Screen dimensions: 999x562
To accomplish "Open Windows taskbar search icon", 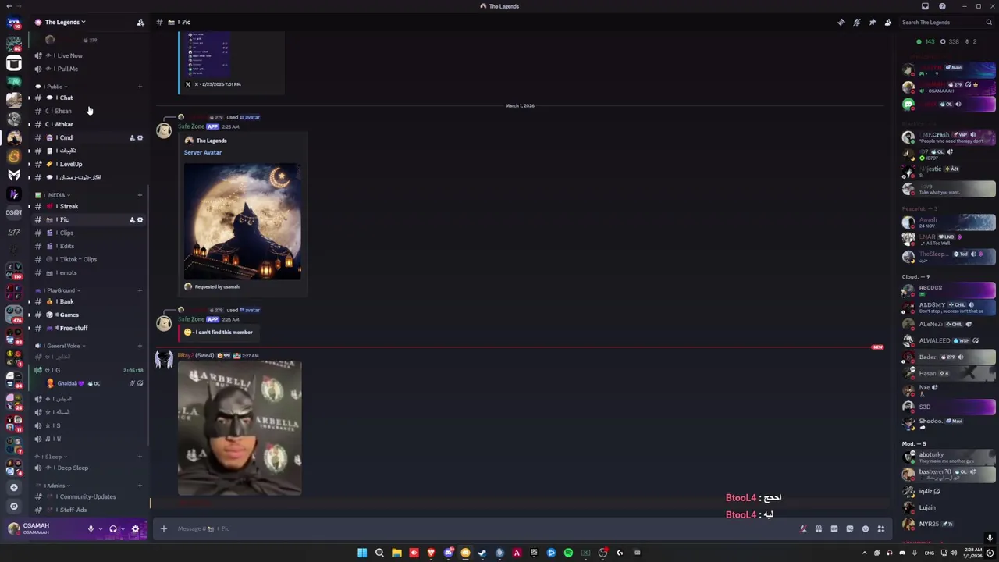I will point(379,553).
